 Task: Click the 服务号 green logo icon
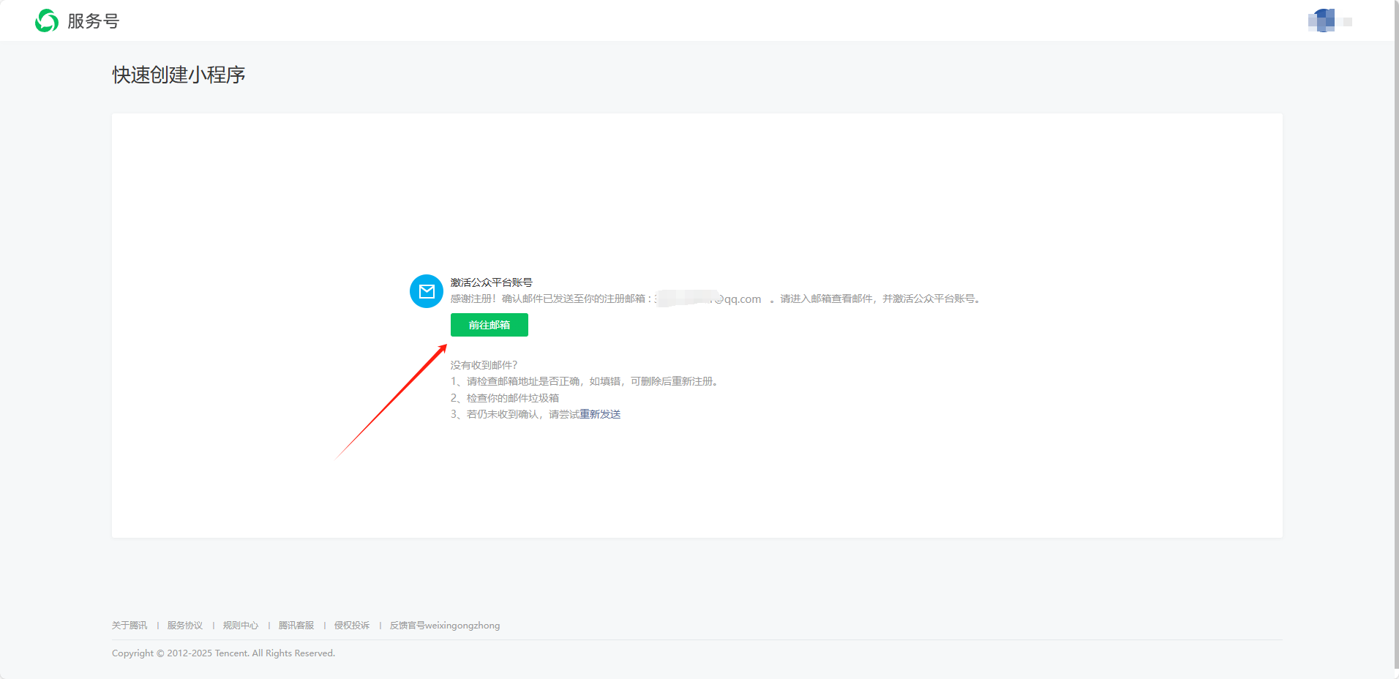tap(45, 20)
